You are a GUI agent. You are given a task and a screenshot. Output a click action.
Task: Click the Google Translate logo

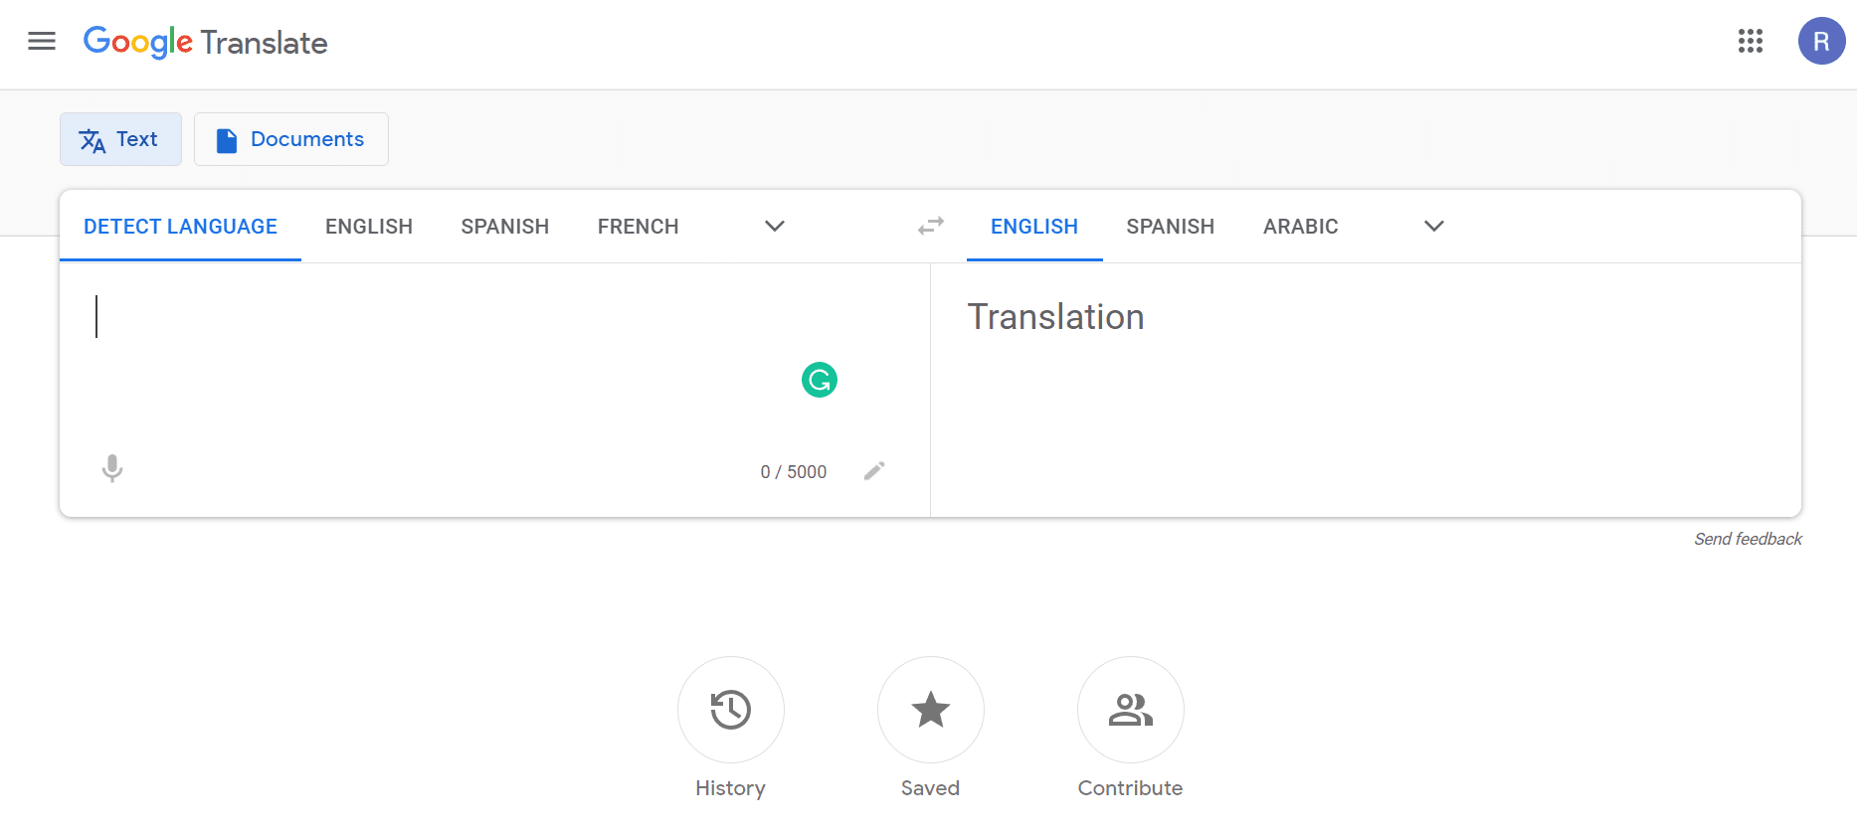point(206,42)
